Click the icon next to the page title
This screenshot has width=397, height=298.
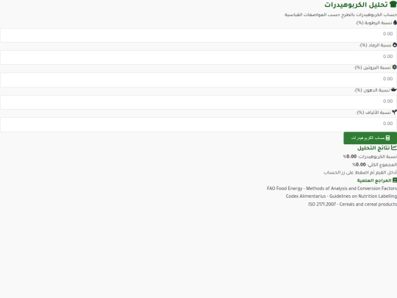[393, 4]
